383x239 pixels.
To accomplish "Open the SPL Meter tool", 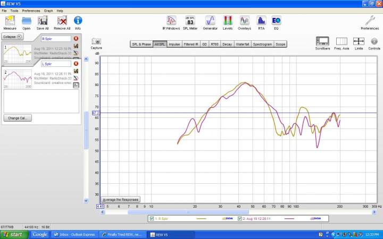I will point(190,23).
